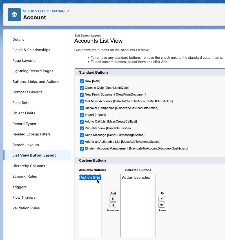
Task: Open Buttons, Links, and Actions
Action: 36,81
